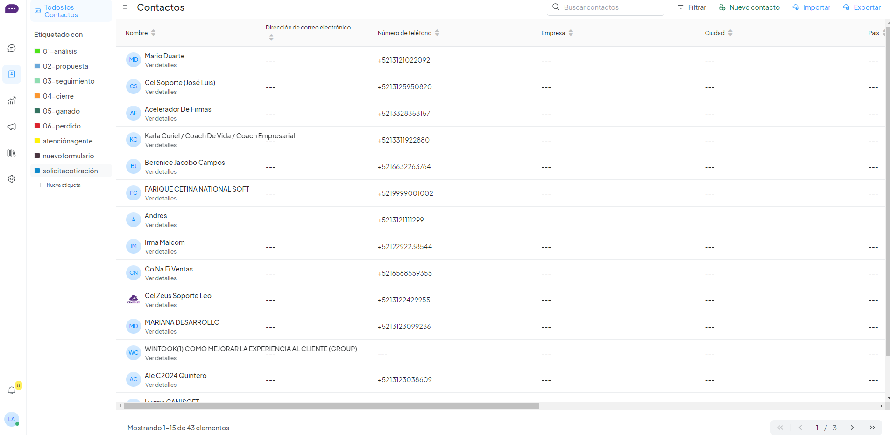Screen dimensions: 890x435
Task: Open the campaigns megaphone icon
Action: click(x=12, y=127)
